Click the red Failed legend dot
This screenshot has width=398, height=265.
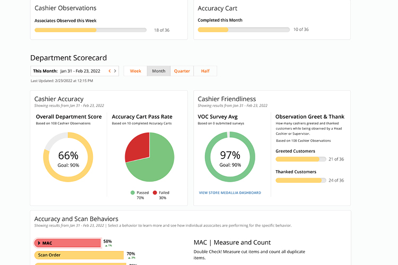pos(155,192)
